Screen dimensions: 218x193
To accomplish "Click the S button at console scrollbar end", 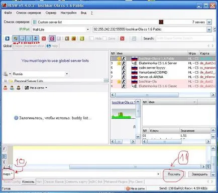I will (x=208, y=166).
